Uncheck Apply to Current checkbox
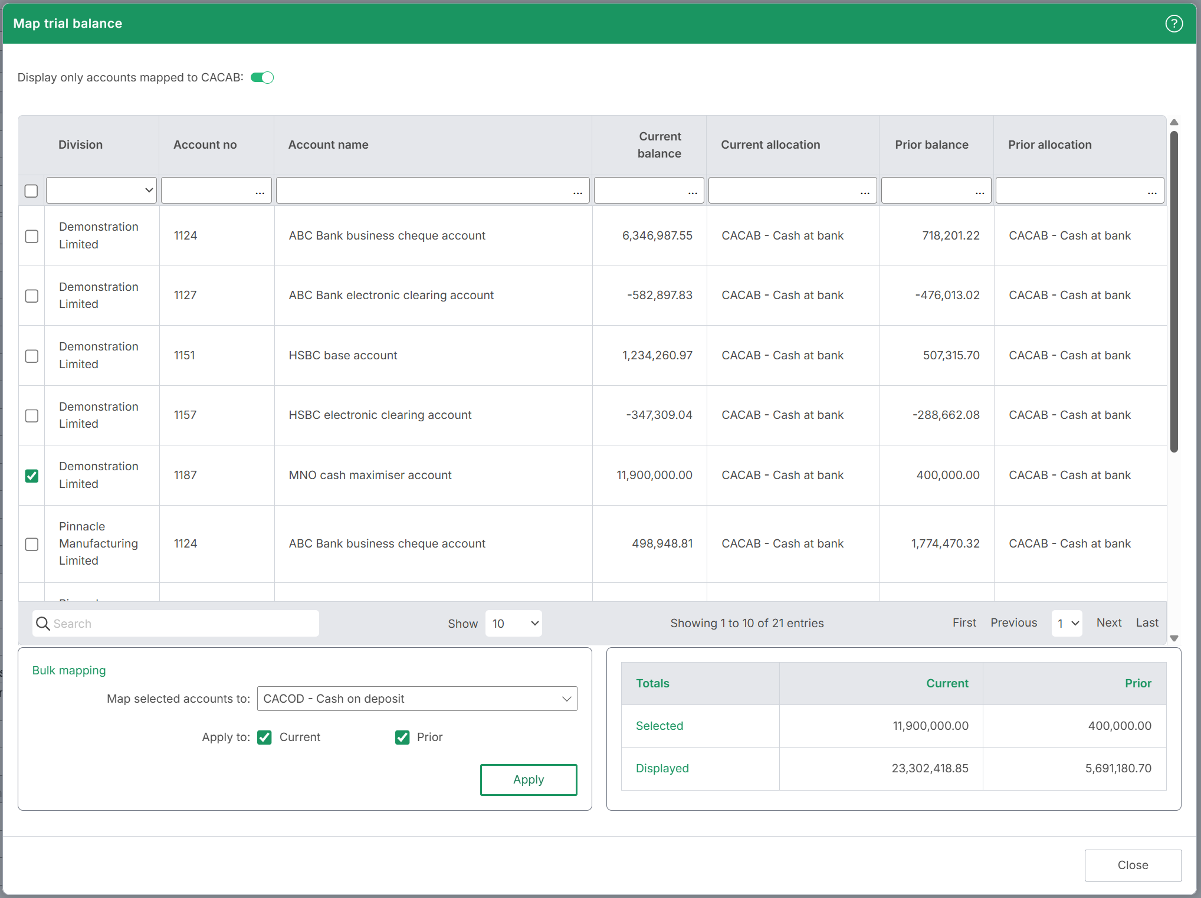This screenshot has height=898, width=1201. tap(264, 738)
